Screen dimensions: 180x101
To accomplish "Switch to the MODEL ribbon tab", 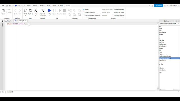I will (x=35, y=6).
